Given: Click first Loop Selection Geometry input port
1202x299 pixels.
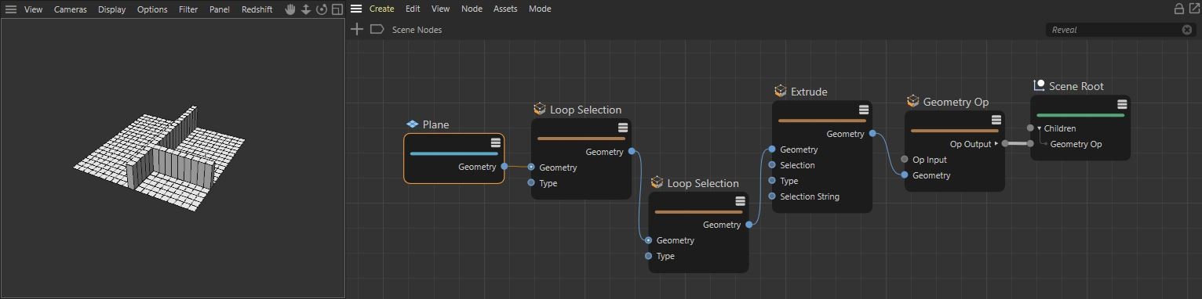Looking at the screenshot, I should pyautogui.click(x=531, y=167).
